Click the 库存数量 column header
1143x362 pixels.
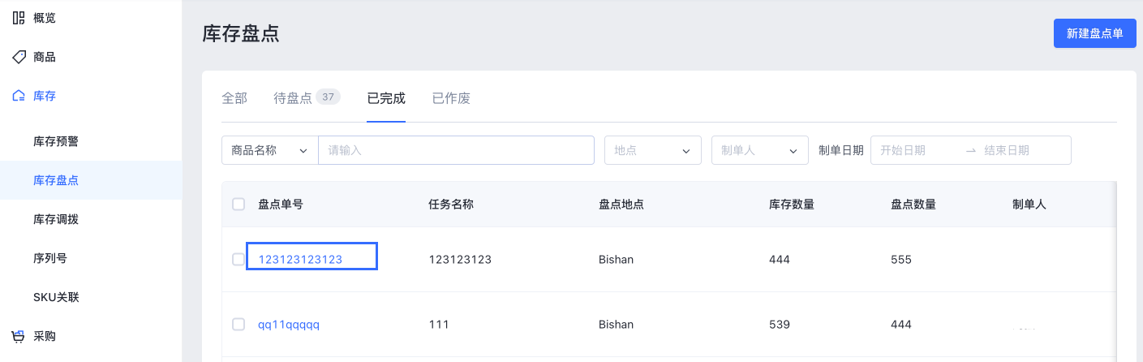[x=792, y=205]
